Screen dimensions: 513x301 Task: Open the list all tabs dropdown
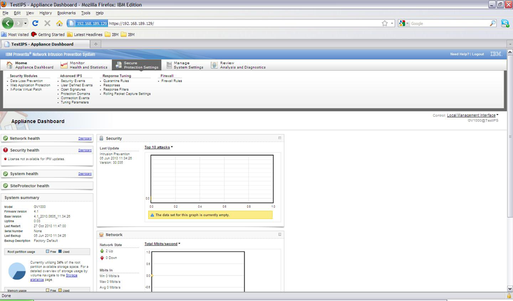[510, 44]
